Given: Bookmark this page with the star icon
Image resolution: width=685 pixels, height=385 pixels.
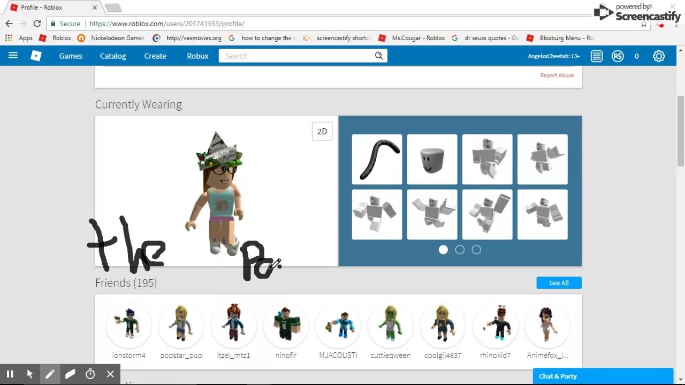Looking at the screenshot, I should point(644,24).
